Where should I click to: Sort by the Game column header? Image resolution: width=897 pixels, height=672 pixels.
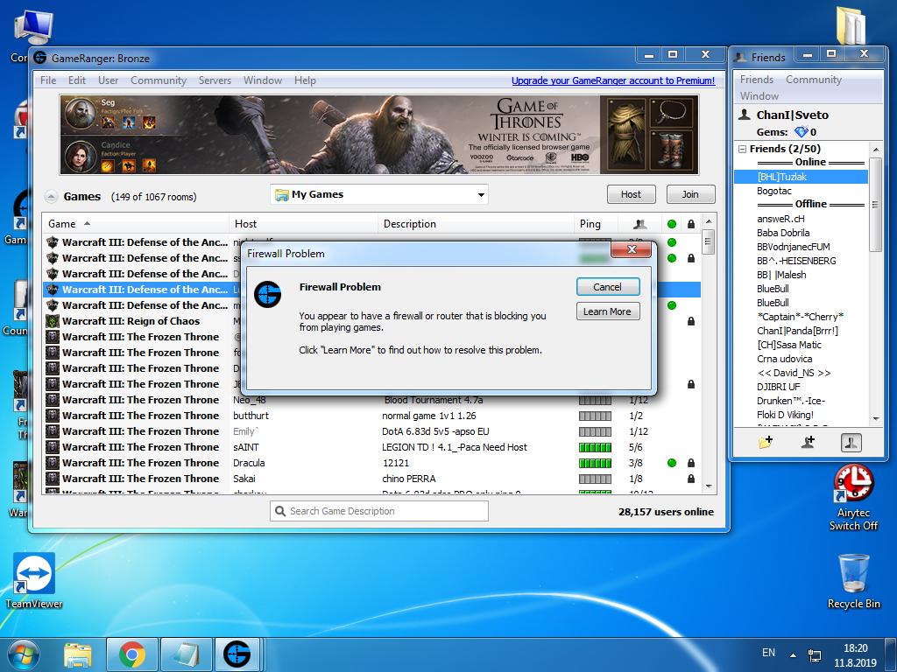pyautogui.click(x=136, y=224)
